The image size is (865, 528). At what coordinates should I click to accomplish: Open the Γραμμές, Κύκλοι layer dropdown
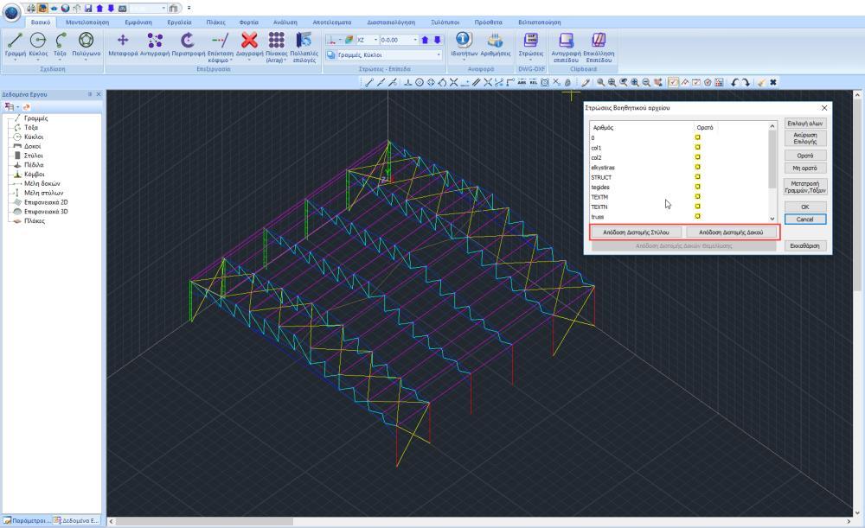(439, 55)
